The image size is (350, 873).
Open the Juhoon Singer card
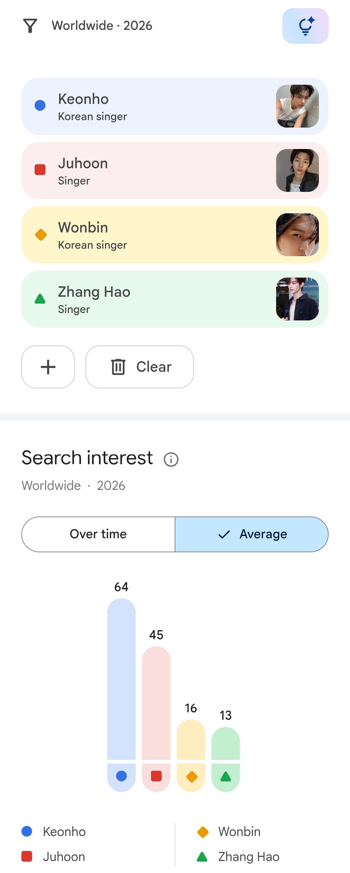(x=175, y=170)
